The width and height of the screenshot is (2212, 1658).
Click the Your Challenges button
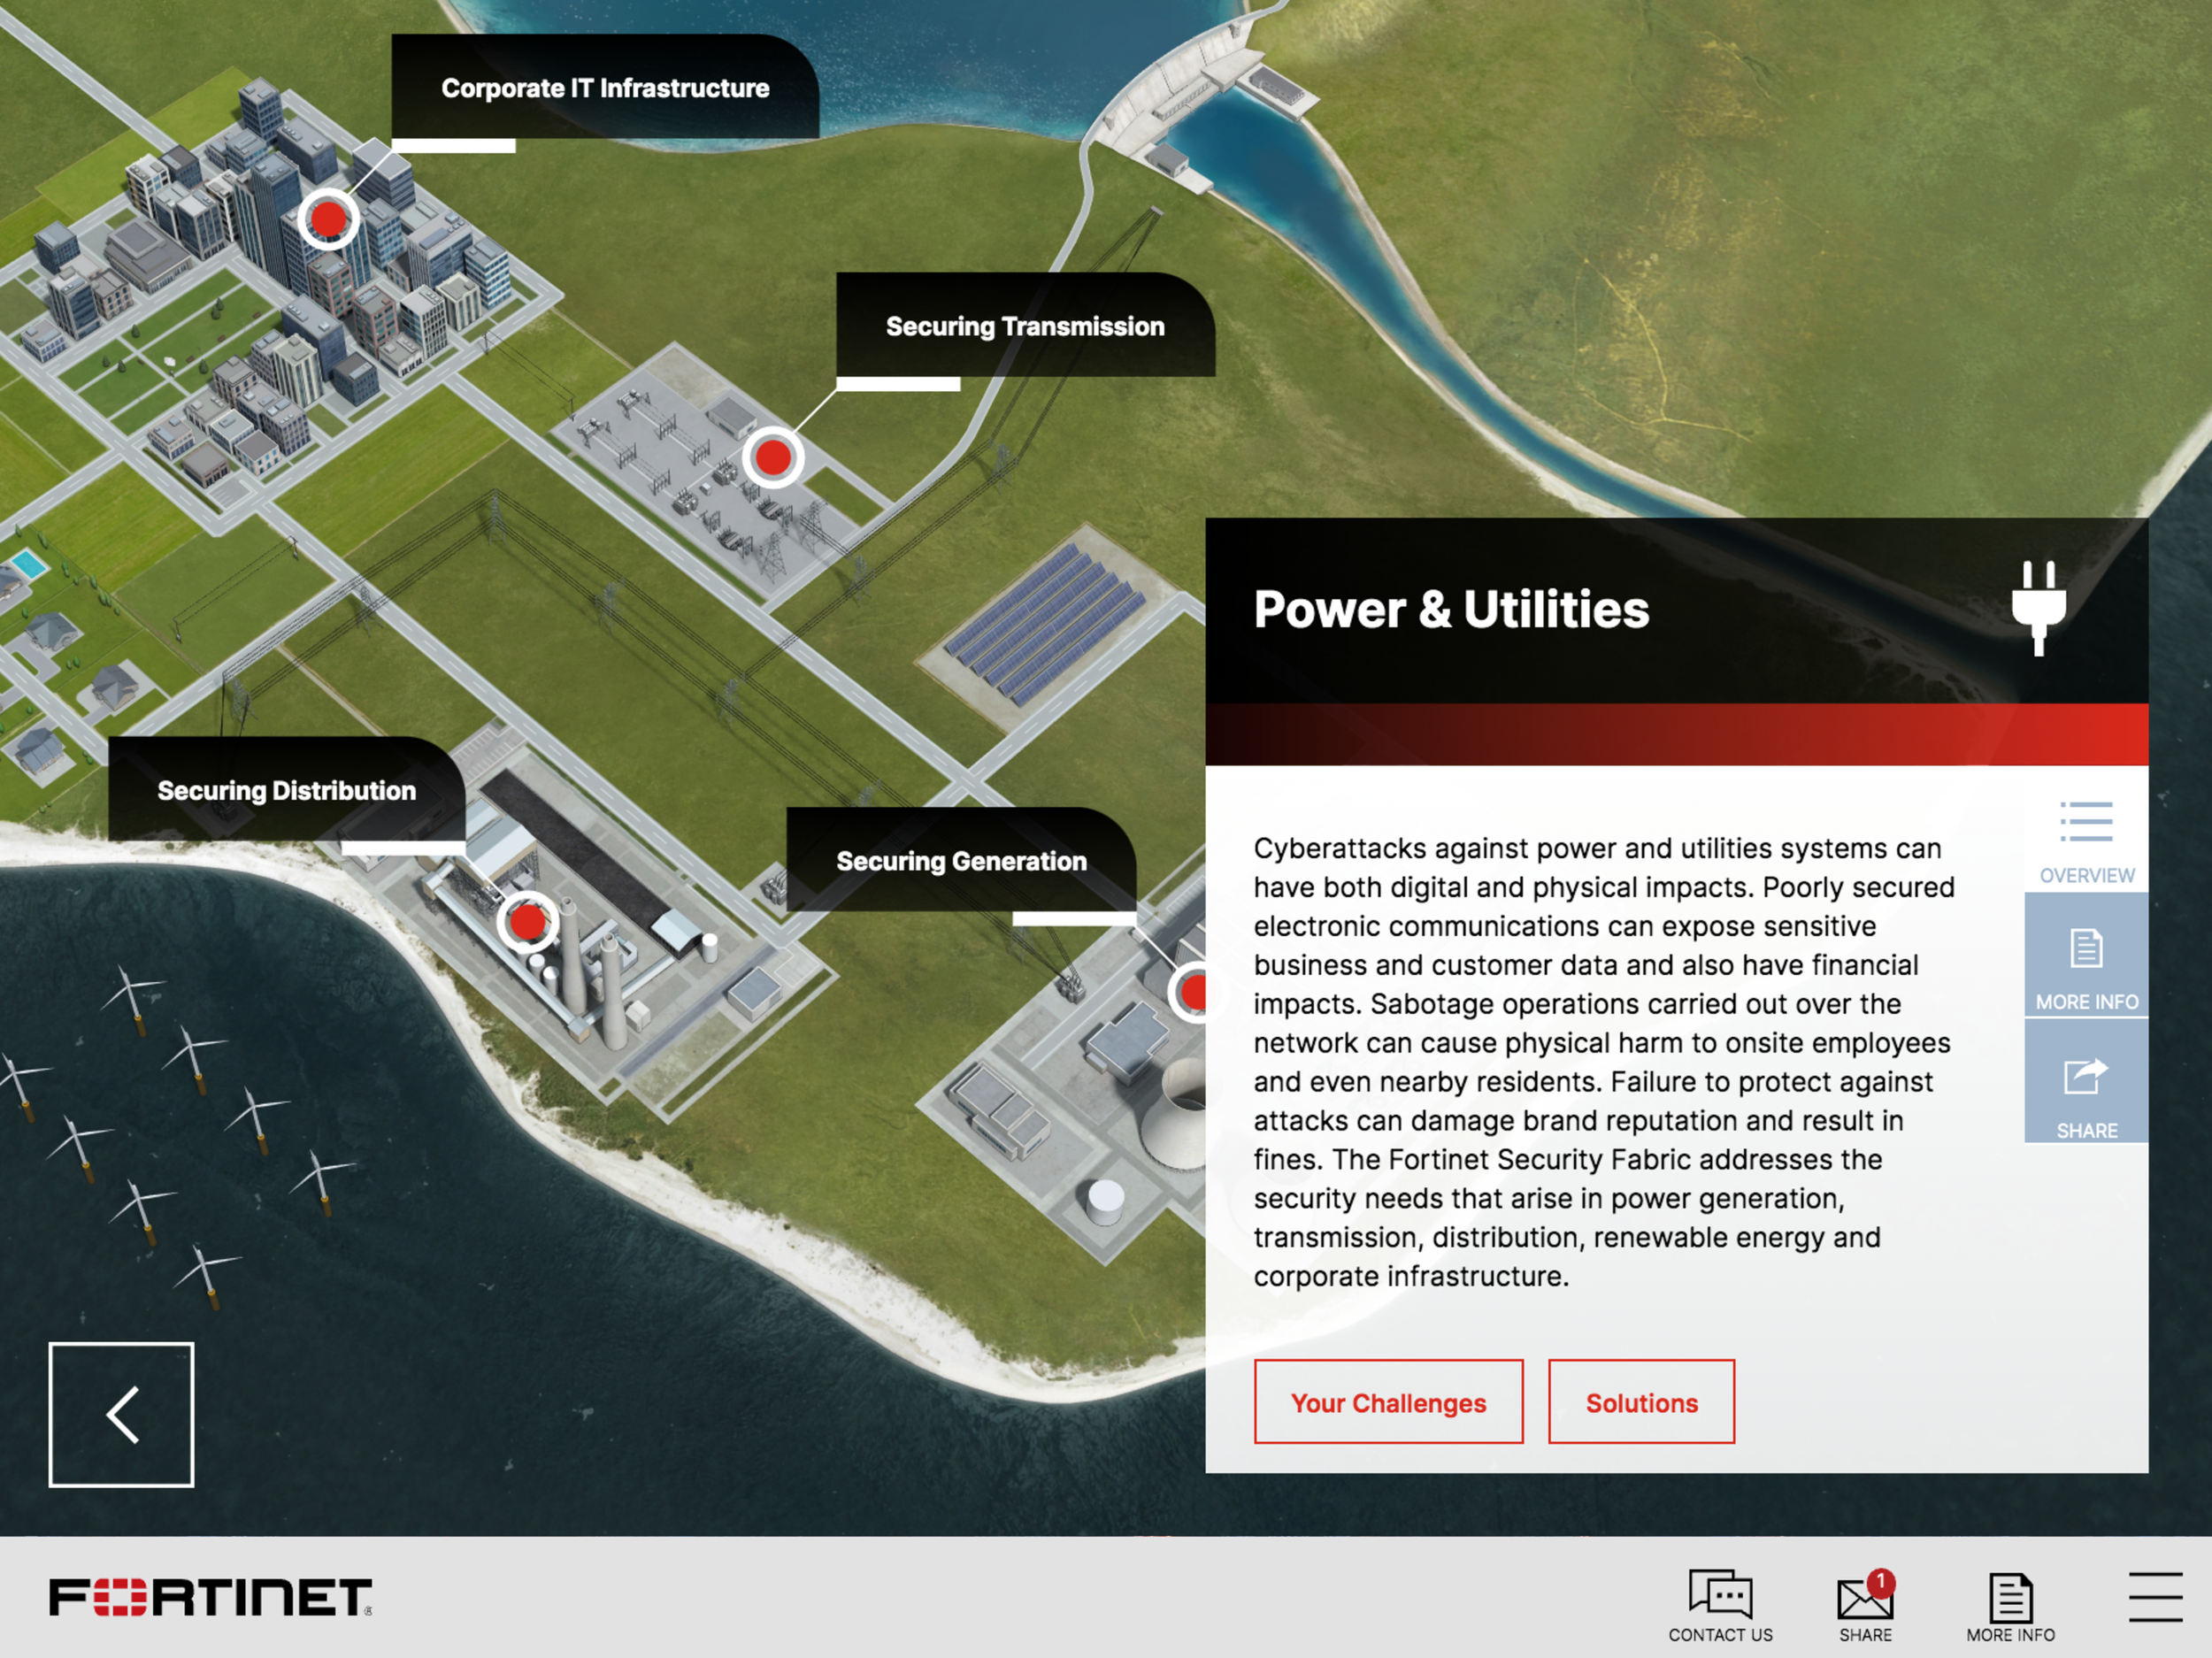coord(1388,1402)
